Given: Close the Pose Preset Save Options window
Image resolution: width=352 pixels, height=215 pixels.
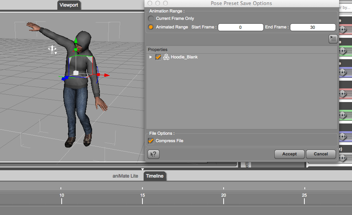Looking at the screenshot, I should [150, 3].
